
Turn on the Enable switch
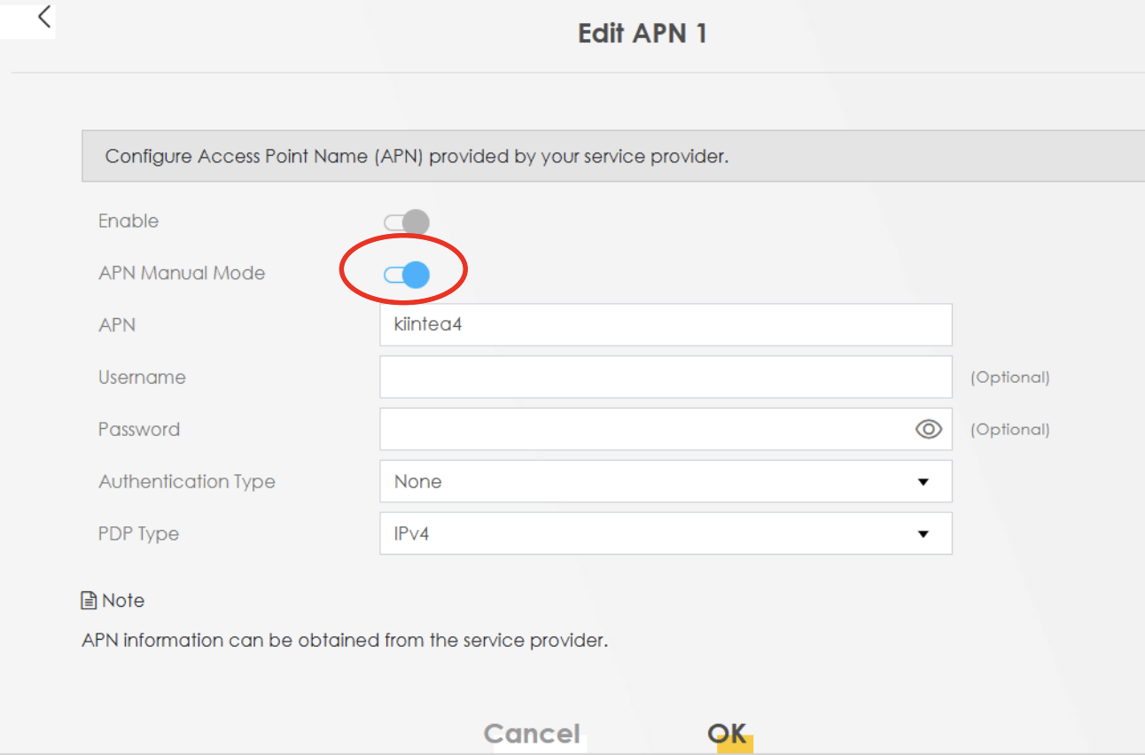click(408, 222)
